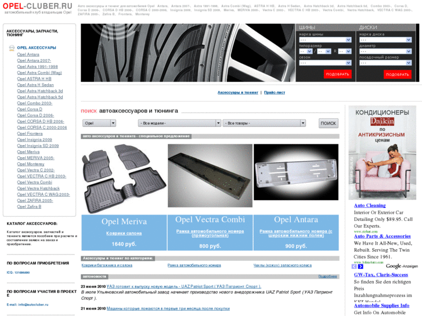Open the марка диска dropdown
Viewport: 422px width, 316px height.
click(x=385, y=40)
